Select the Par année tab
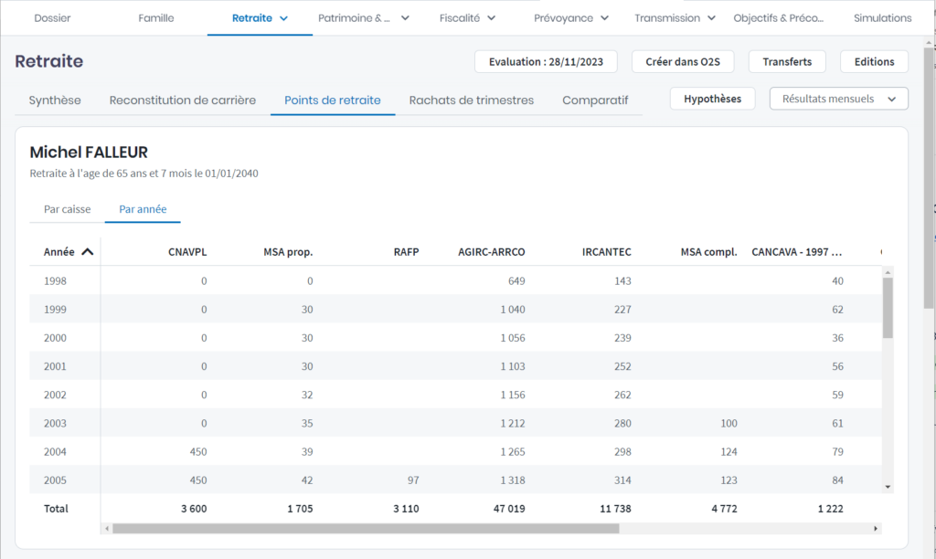Image resolution: width=936 pixels, height=559 pixels. 143,209
